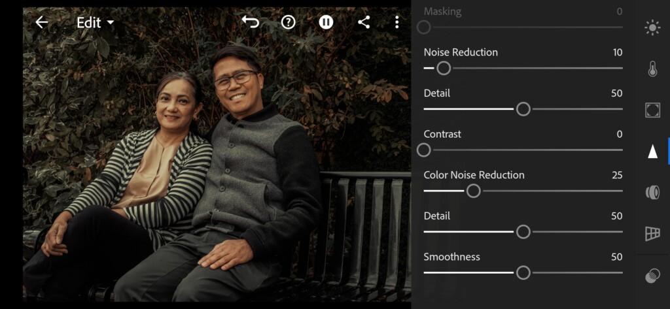Image resolution: width=670 pixels, height=309 pixels.
Task: Open the Light panel sun icon
Action: 652,28
